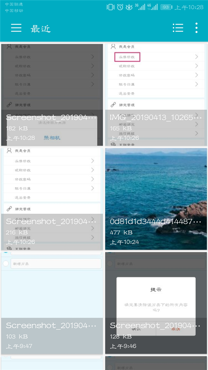208x370 pixels.
Task: Select ocean photo 0d81d1d3444d414487
Action: pos(156,199)
